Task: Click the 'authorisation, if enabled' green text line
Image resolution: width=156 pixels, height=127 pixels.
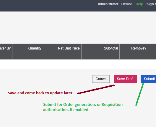Action: [66, 110]
